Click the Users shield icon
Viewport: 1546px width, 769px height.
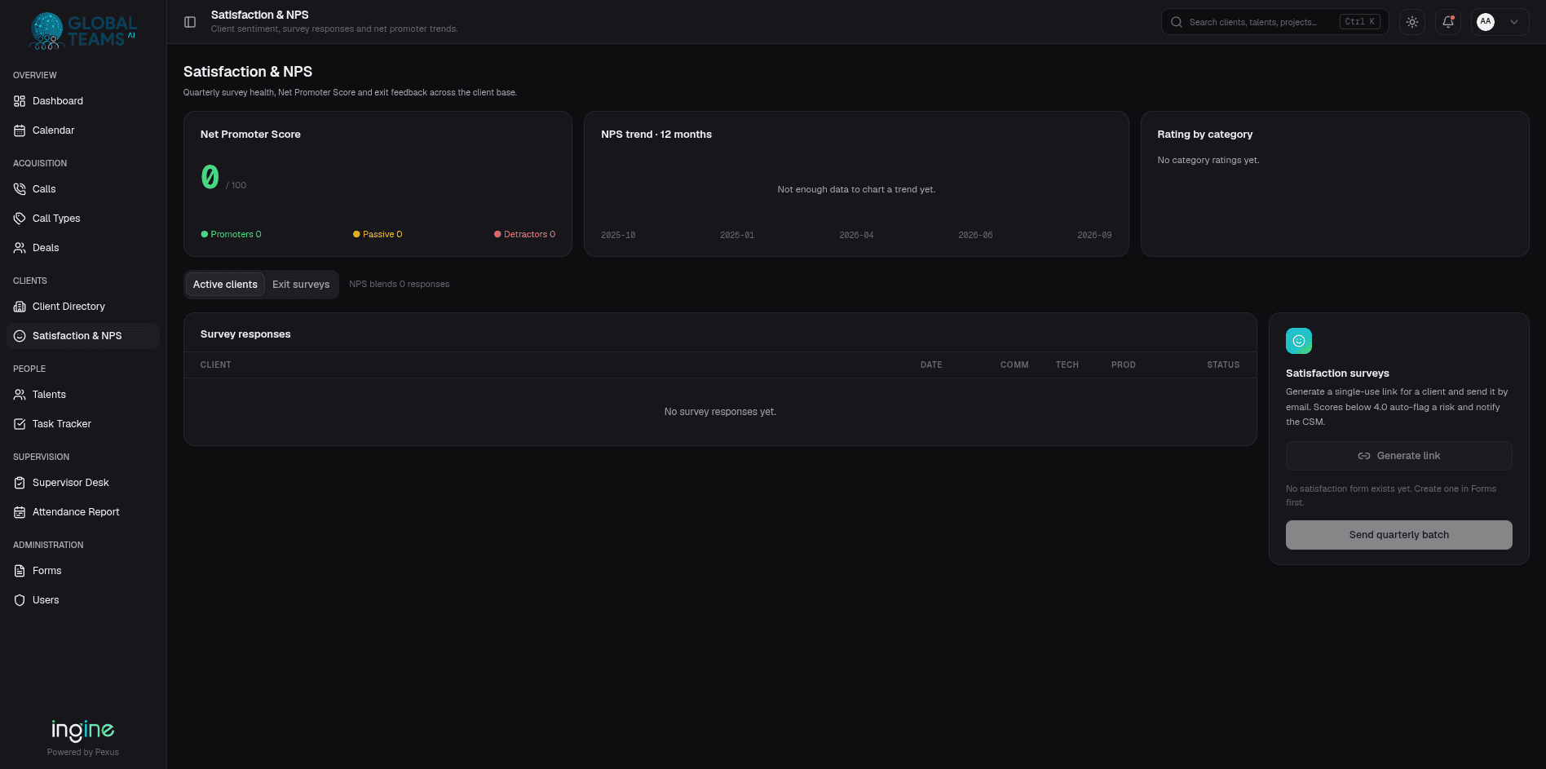[x=20, y=600]
